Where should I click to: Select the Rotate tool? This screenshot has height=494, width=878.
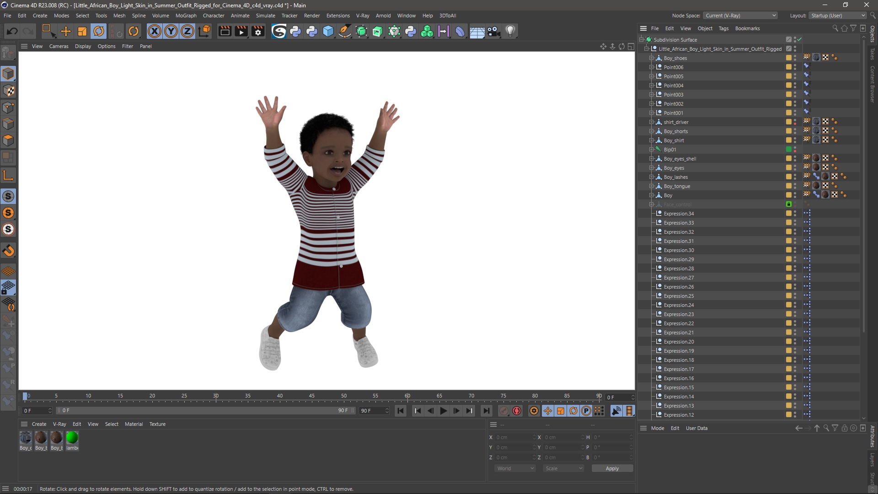pyautogui.click(x=99, y=31)
